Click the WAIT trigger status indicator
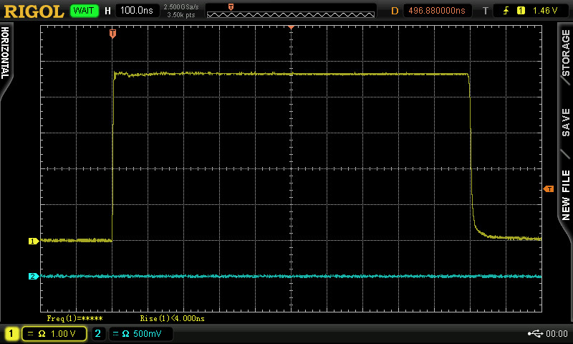This screenshot has width=573, height=344. click(x=85, y=11)
